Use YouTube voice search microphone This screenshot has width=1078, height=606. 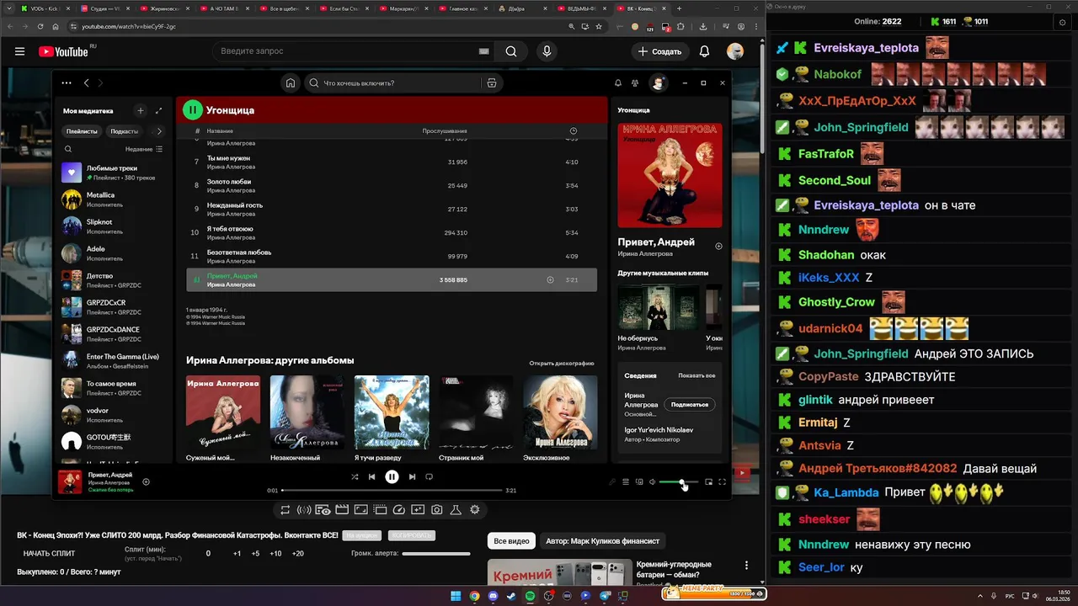tap(547, 51)
